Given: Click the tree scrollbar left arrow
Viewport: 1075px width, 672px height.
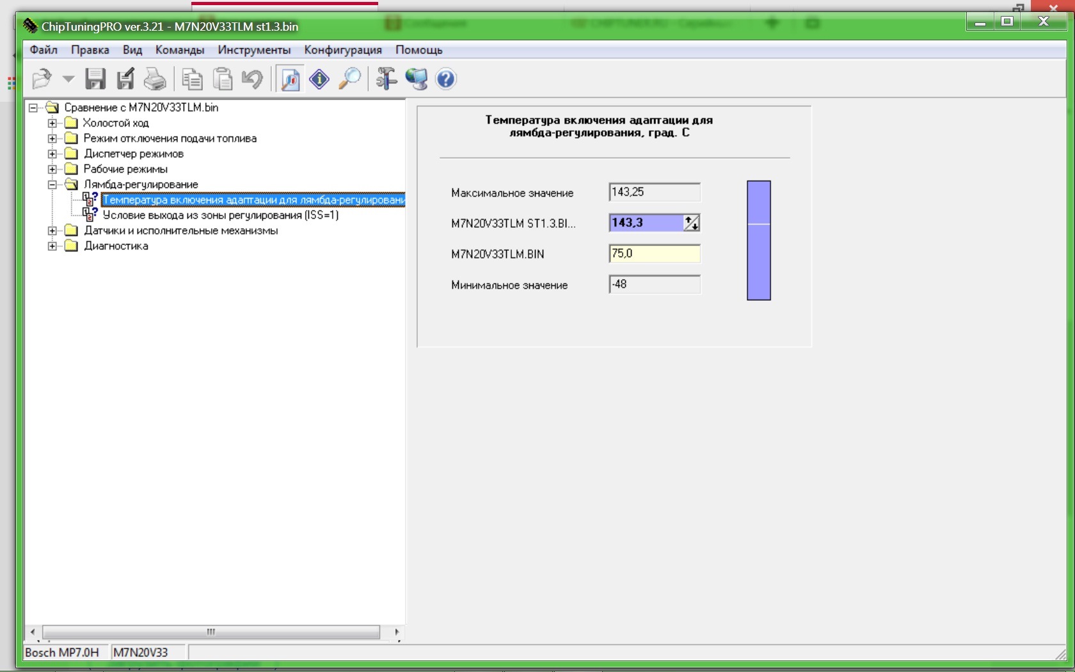Looking at the screenshot, I should [33, 632].
